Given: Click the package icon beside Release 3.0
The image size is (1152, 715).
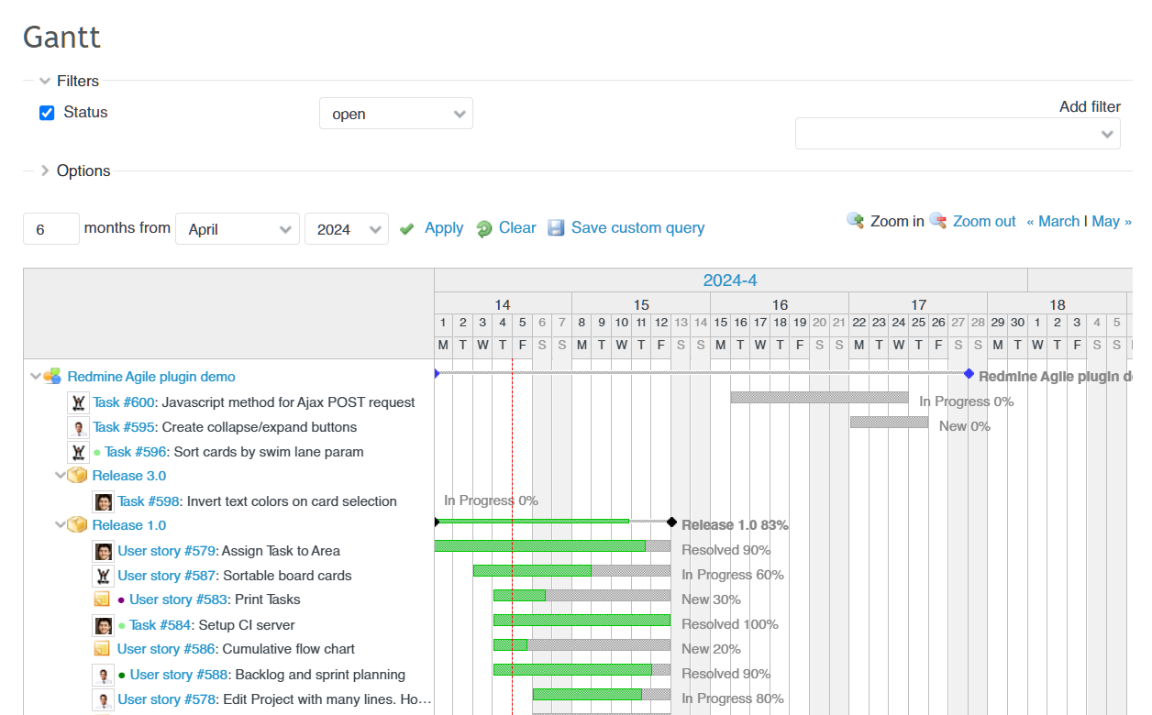Looking at the screenshot, I should click(x=75, y=475).
